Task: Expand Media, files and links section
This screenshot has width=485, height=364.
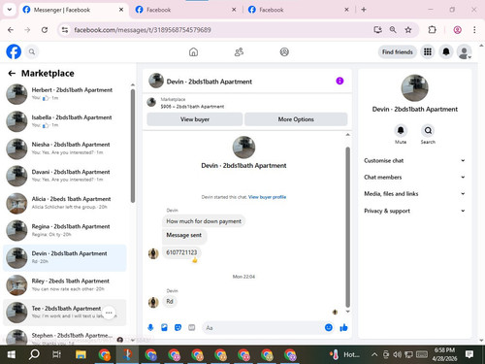Action: point(414,194)
